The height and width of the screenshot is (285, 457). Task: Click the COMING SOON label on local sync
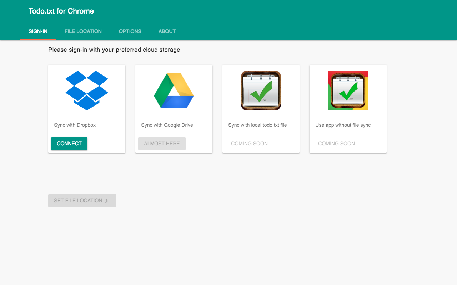coord(249,143)
